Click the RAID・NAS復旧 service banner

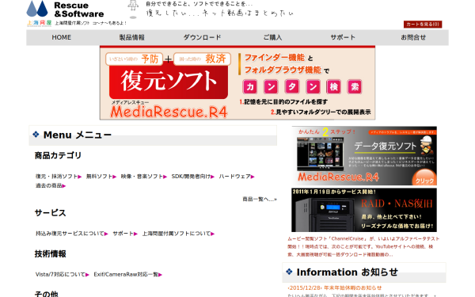pyautogui.click(x=364, y=210)
